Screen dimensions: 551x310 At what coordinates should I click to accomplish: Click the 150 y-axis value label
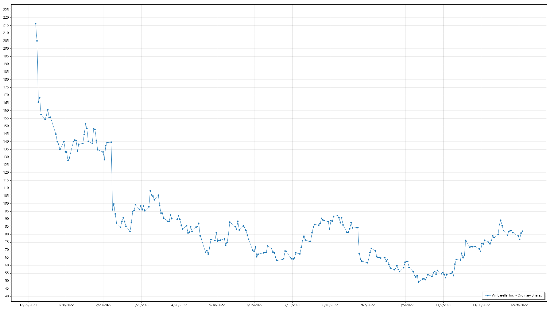(x=6, y=126)
